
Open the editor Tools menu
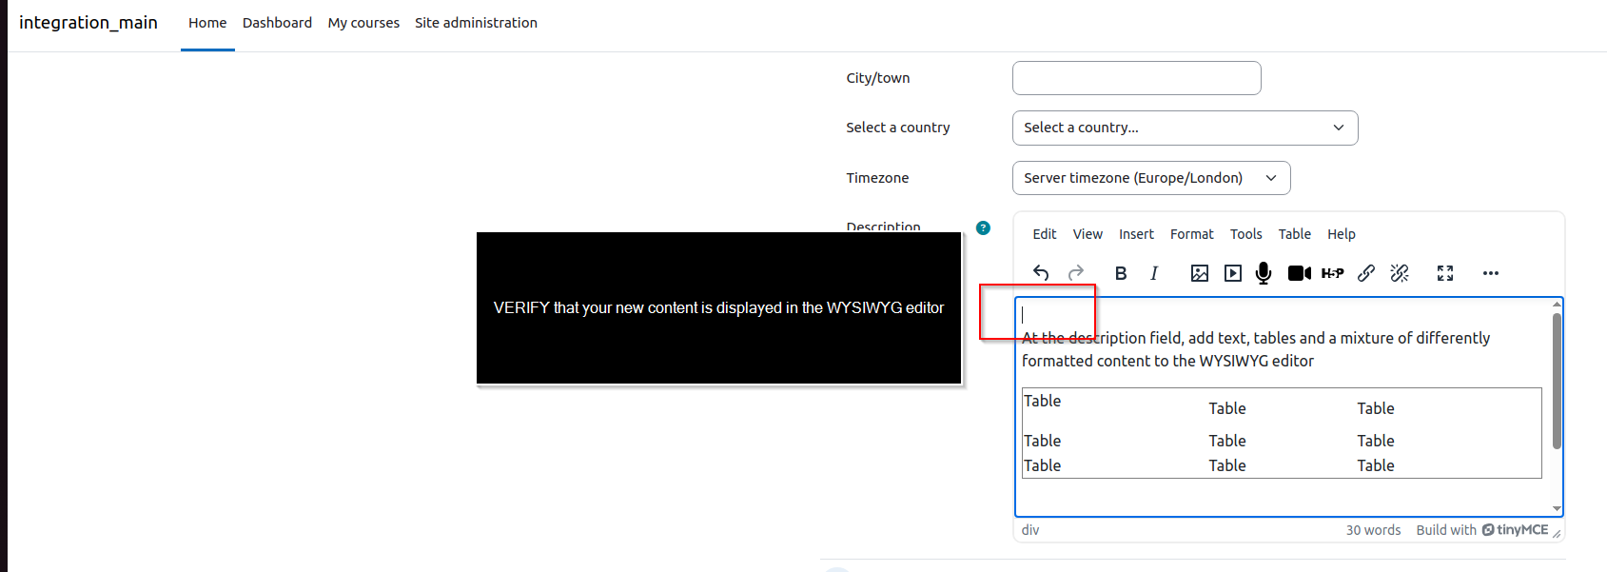tap(1246, 234)
